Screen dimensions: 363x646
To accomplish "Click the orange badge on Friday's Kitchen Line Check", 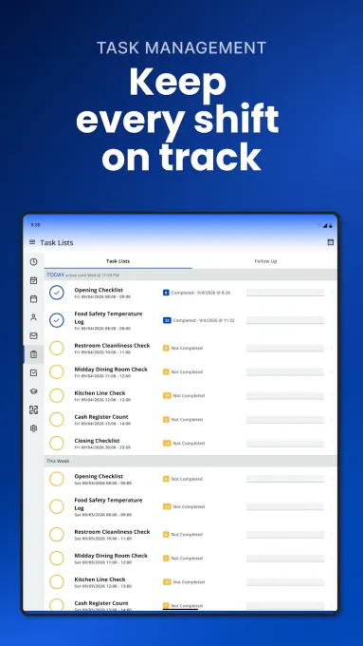I will (x=167, y=395).
